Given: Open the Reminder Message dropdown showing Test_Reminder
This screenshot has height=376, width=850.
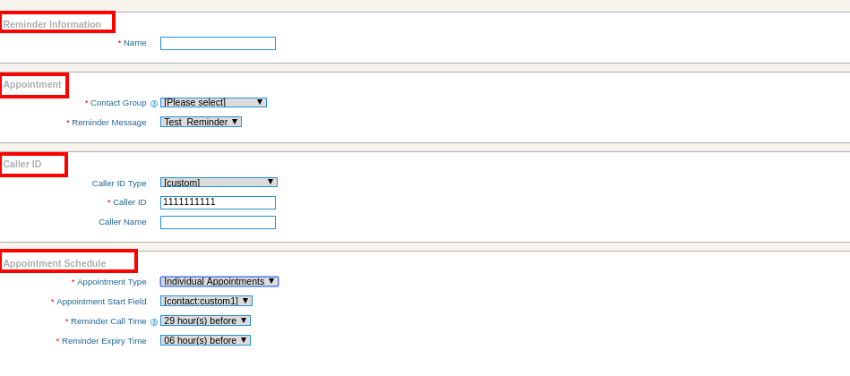Looking at the screenshot, I should [x=202, y=122].
